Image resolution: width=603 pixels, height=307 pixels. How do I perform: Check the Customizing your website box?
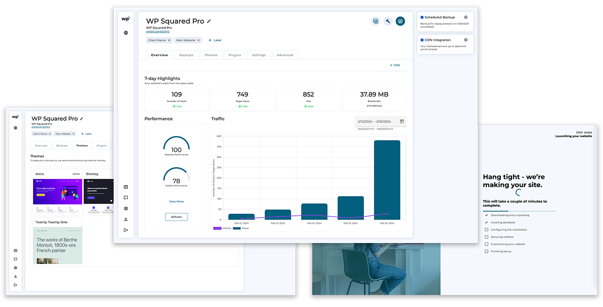[487, 244]
